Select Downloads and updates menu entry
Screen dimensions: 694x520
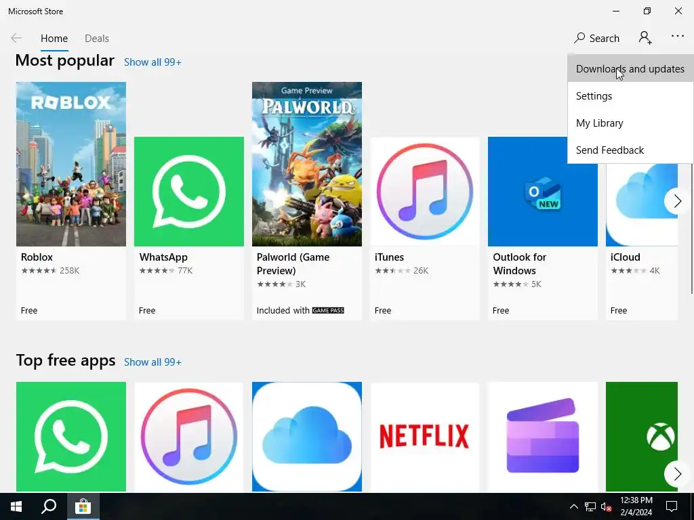coord(630,69)
